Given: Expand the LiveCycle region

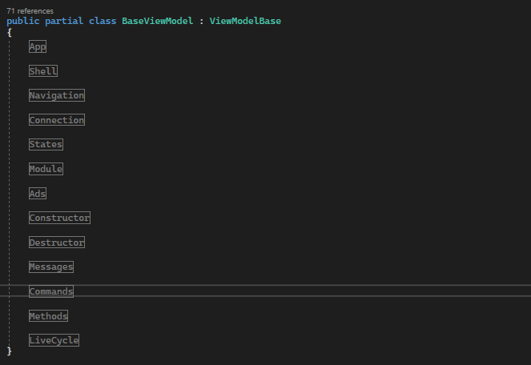Looking at the screenshot, I should (54, 340).
